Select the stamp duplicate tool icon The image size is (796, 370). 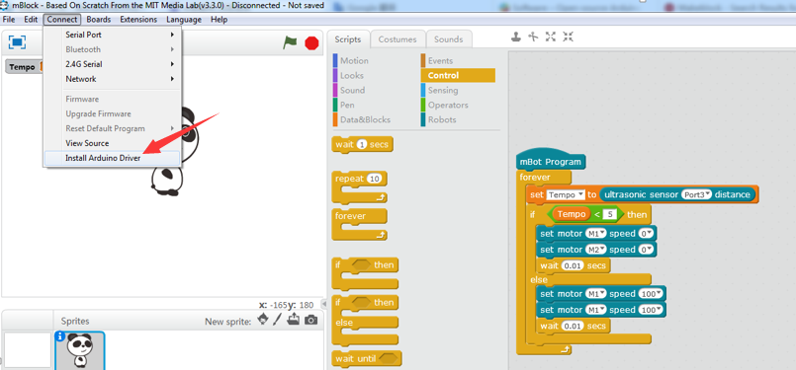(516, 37)
